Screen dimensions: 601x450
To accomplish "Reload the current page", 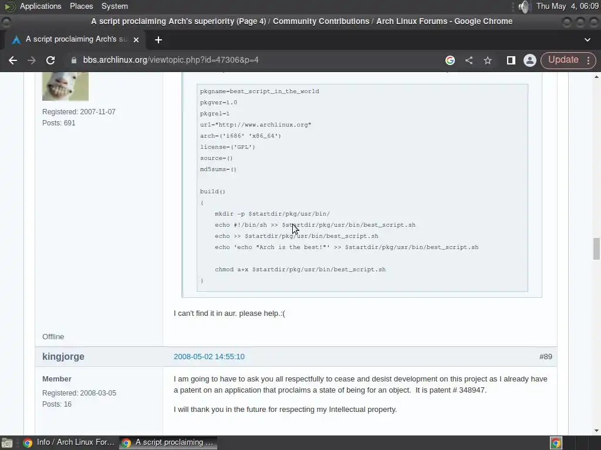I will pyautogui.click(x=50, y=60).
